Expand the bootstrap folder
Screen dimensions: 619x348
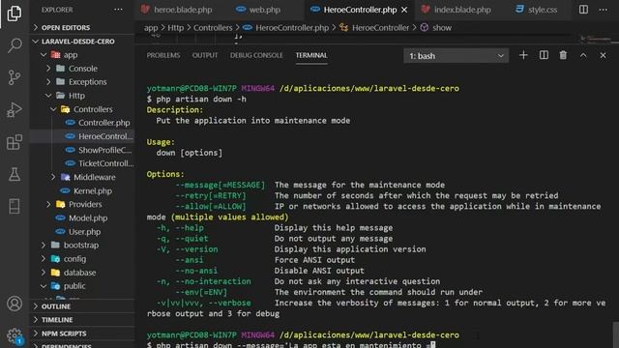(82, 245)
